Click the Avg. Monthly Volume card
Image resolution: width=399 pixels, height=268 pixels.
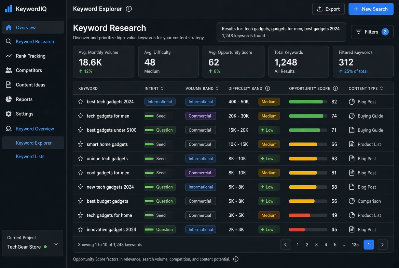(103, 62)
